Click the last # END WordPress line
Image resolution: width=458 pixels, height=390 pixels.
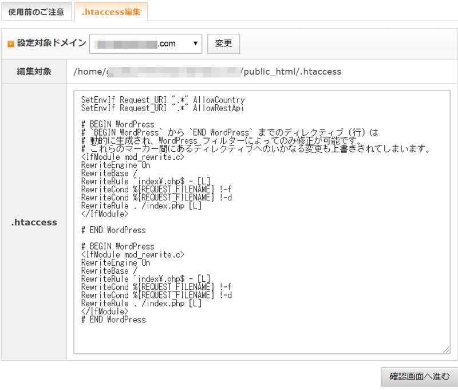coord(113,320)
